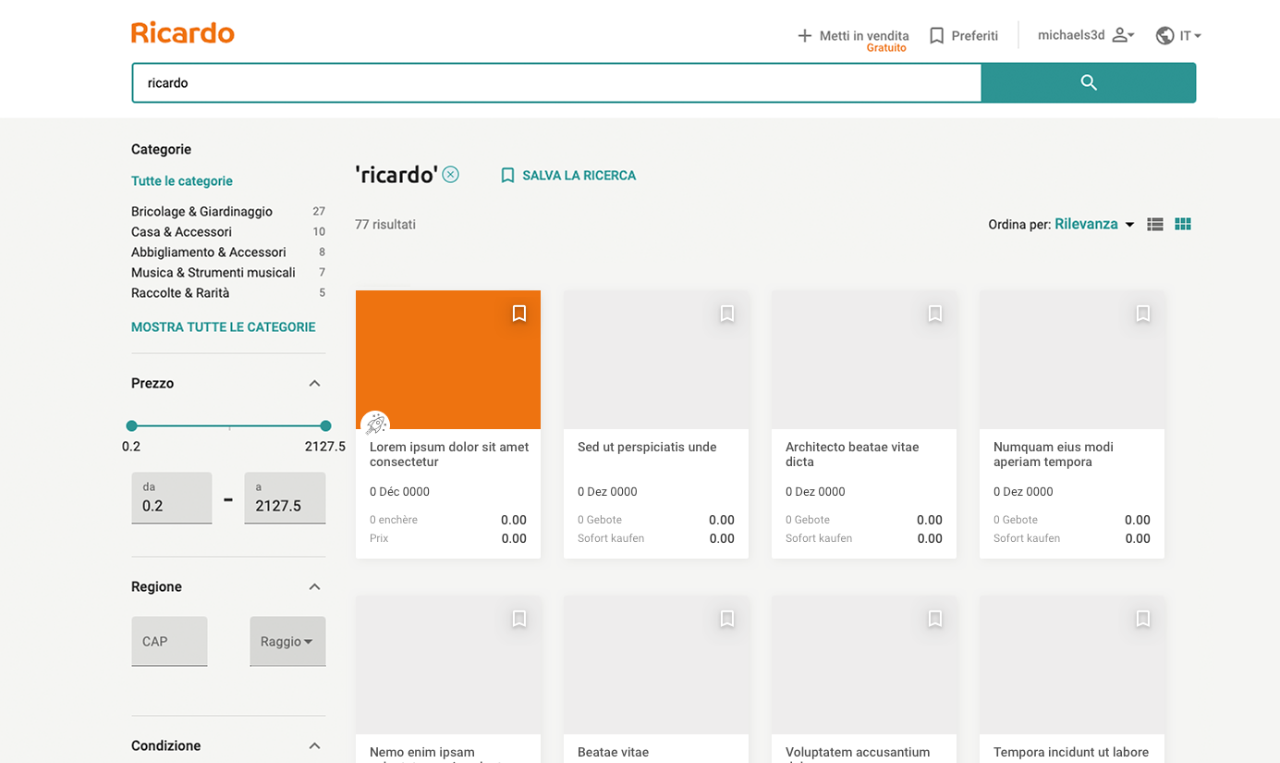The width and height of the screenshot is (1280, 763).
Task: Click the CAP postal code field
Action: (169, 641)
